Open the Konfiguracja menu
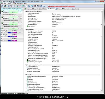This screenshot has width=105, height=99. coord(20,4)
